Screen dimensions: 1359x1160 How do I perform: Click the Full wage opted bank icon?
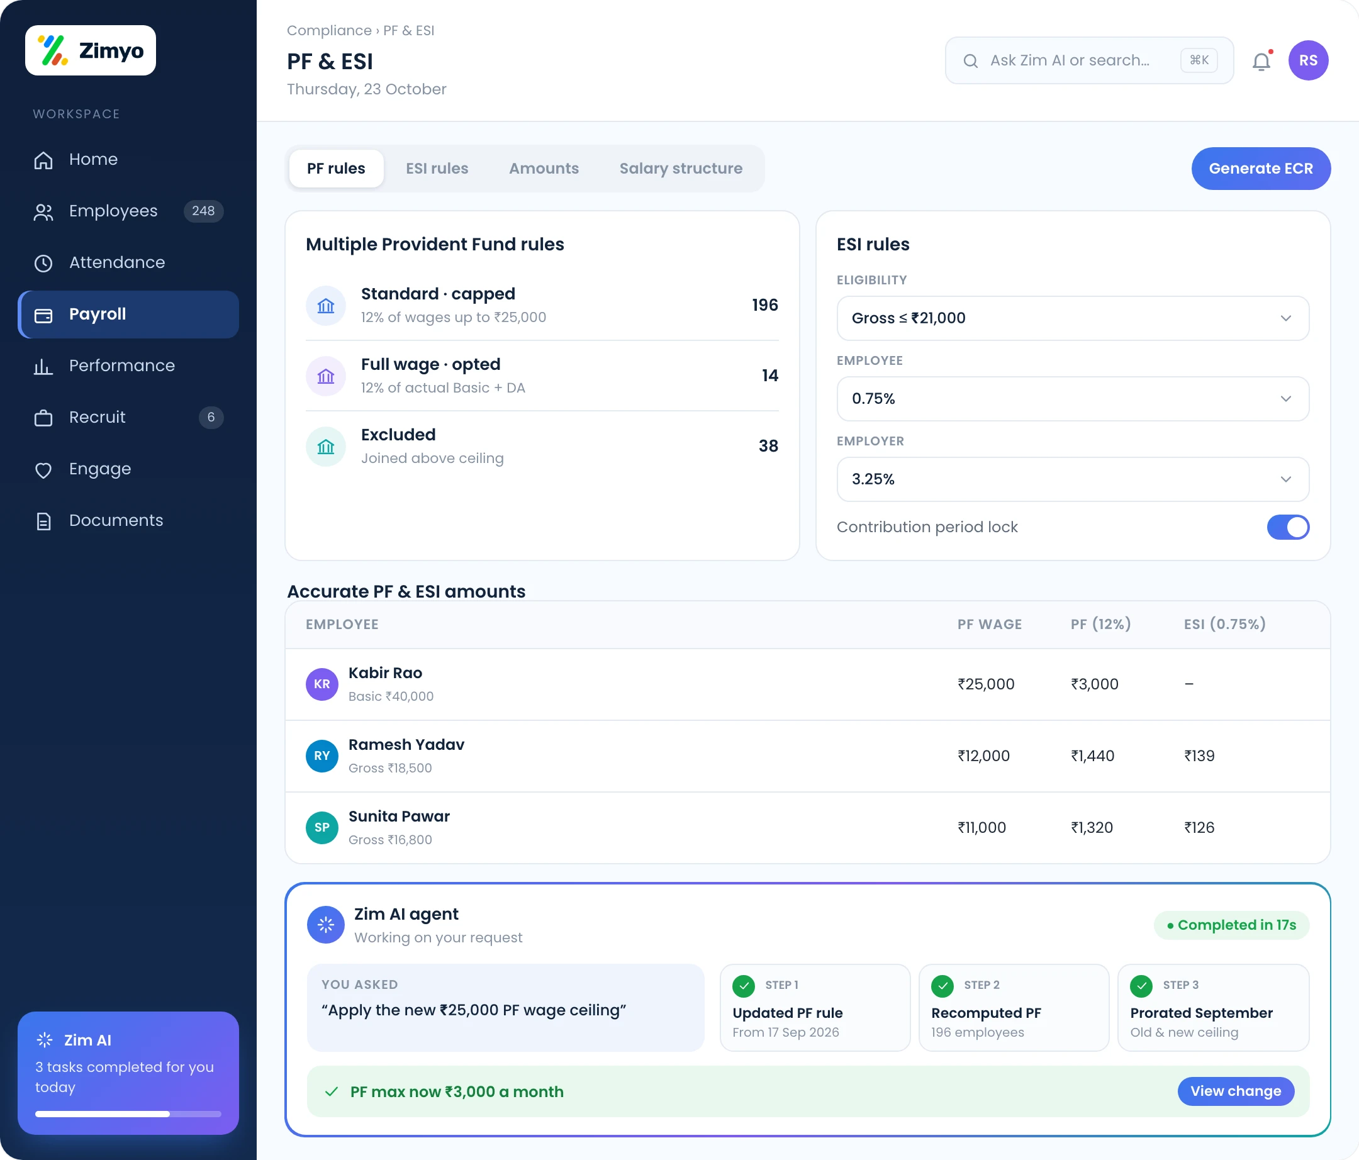(326, 376)
